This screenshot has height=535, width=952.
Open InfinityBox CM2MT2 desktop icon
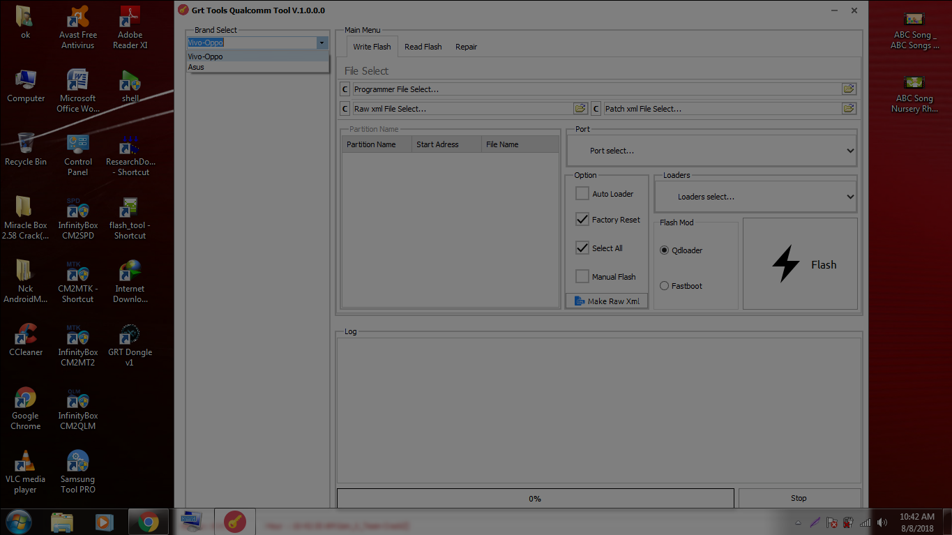coord(77,344)
